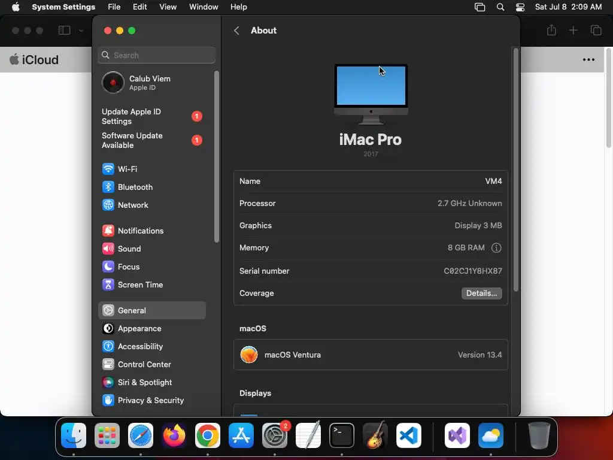Viewport: 613px width, 460px height.
Task: Click the About pane vertical scrollbar
Action: (x=516, y=170)
